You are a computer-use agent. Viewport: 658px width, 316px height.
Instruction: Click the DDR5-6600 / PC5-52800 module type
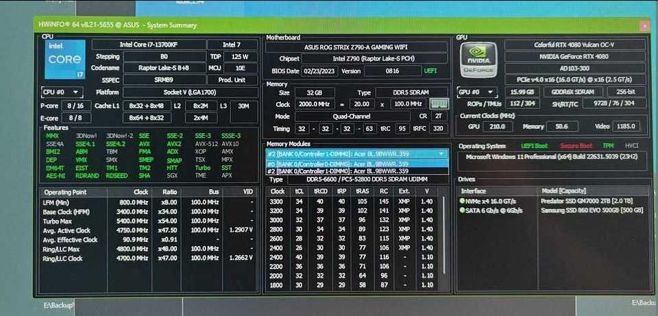click(x=367, y=180)
